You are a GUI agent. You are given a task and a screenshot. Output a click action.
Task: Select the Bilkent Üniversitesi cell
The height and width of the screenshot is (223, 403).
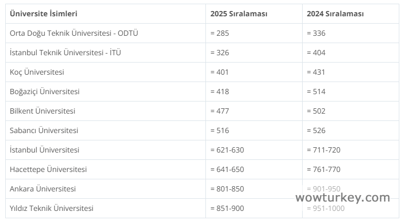[x=43, y=111]
